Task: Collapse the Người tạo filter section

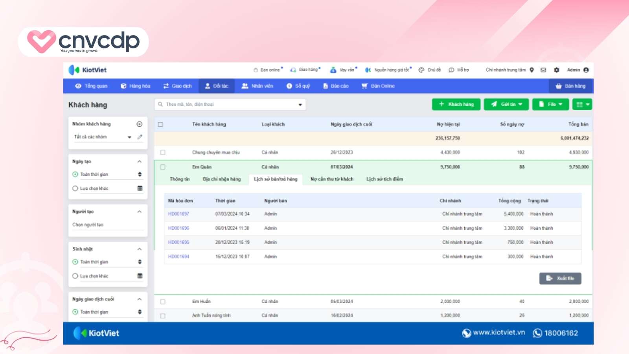Action: click(139, 212)
